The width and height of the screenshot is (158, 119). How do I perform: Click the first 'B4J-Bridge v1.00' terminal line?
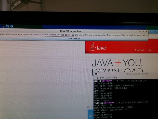[103, 83]
